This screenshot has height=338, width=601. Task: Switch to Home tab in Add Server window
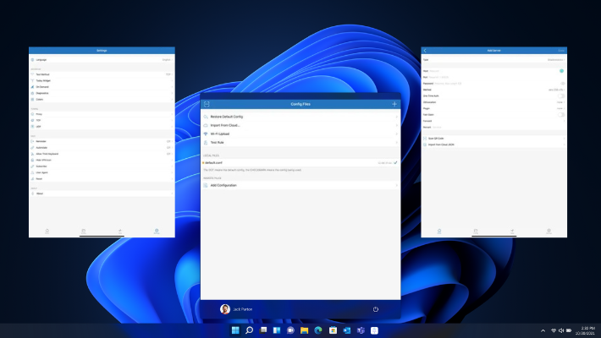click(x=439, y=232)
